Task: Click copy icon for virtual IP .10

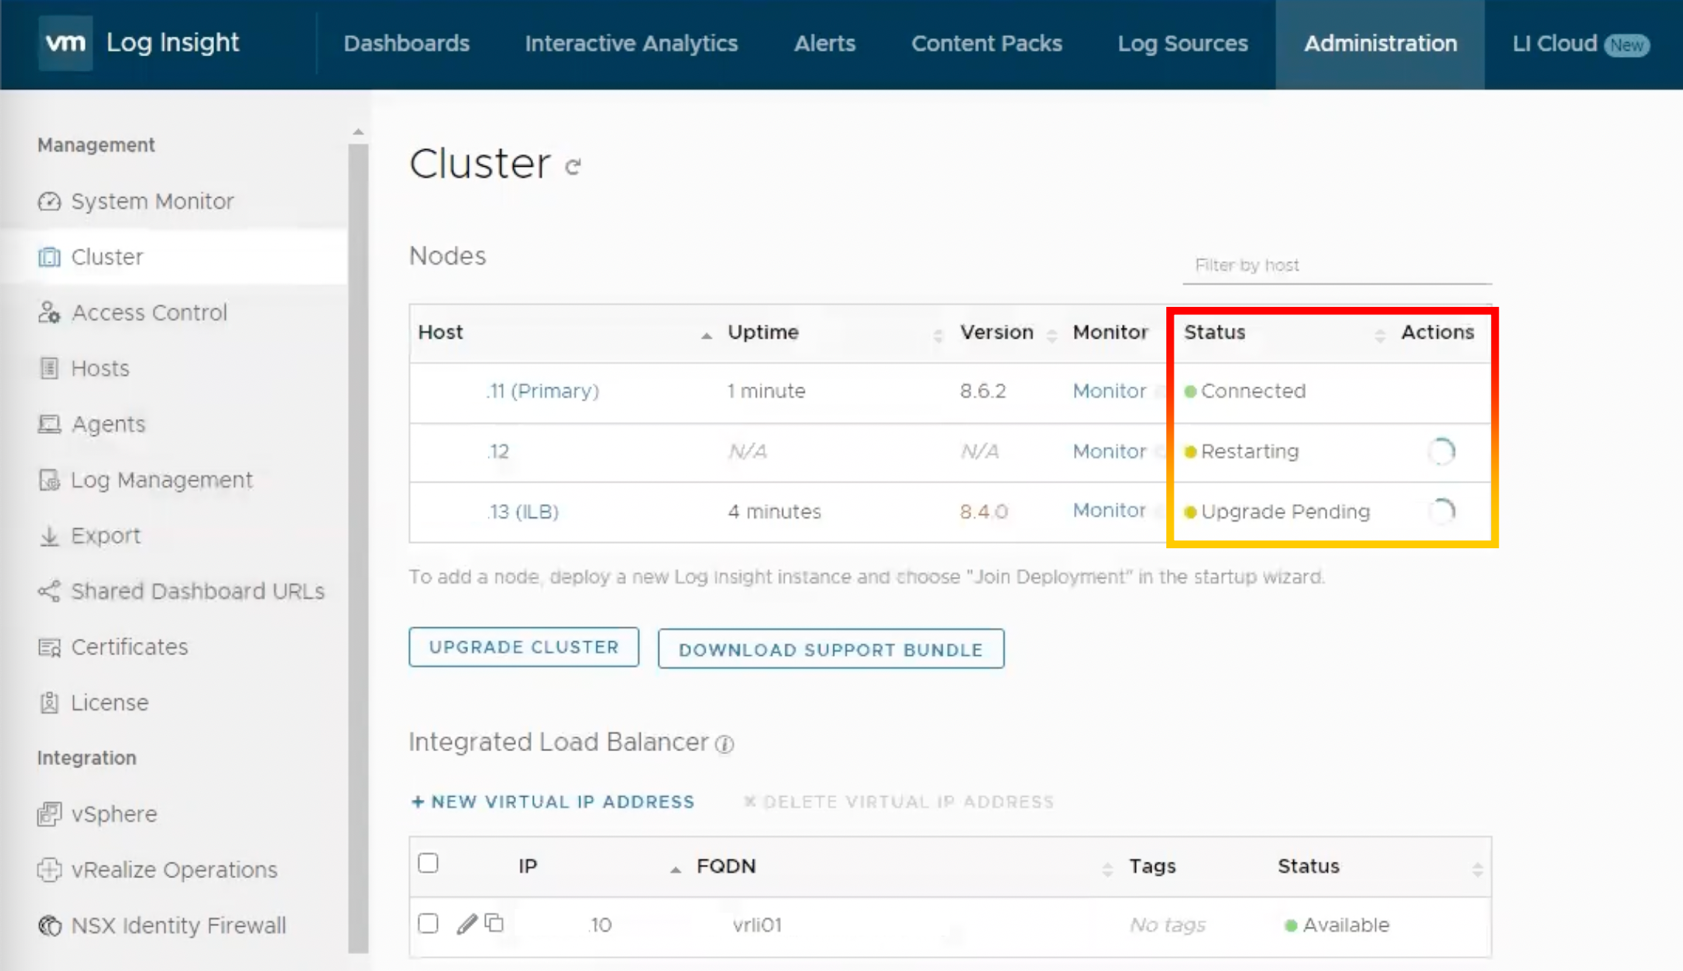Action: 495,923
